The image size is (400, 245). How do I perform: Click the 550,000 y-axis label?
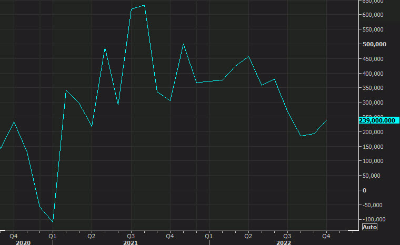tap(373, 29)
